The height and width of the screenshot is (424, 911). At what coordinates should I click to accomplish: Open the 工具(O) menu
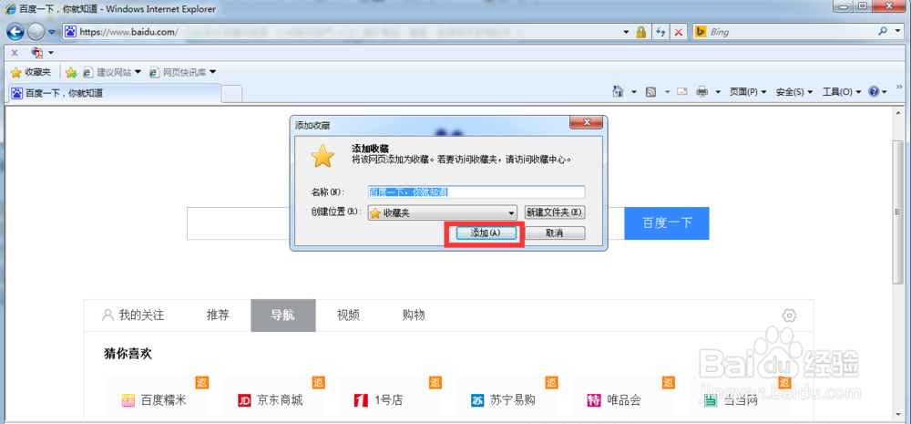click(x=842, y=92)
